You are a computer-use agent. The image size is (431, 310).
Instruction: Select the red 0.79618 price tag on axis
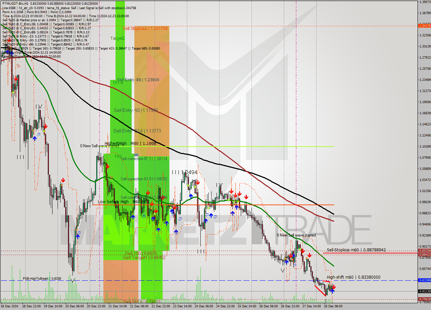(424, 299)
